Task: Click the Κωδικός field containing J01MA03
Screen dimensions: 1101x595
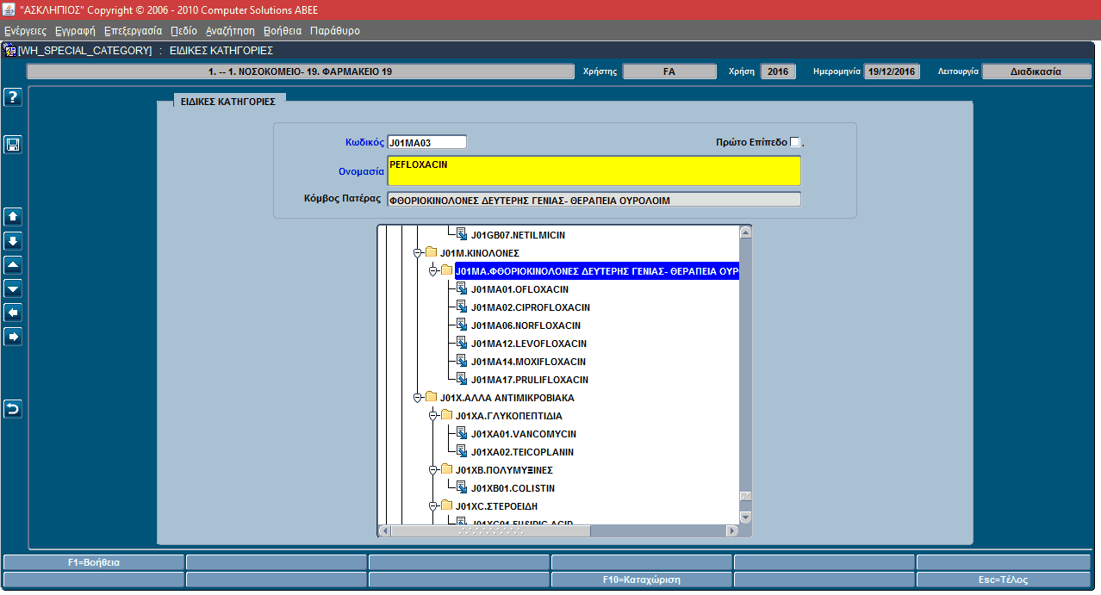Action: pyautogui.click(x=426, y=142)
